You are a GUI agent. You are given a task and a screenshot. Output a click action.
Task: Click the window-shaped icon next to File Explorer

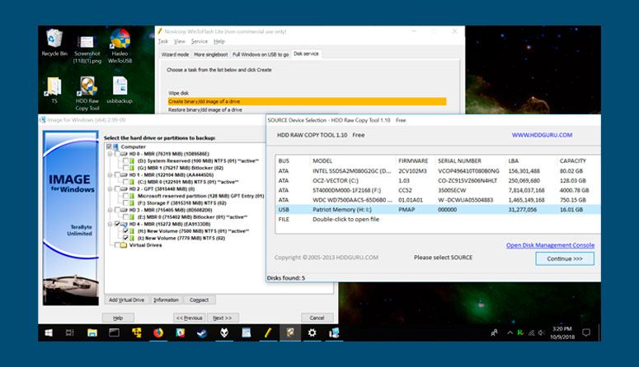click(114, 332)
